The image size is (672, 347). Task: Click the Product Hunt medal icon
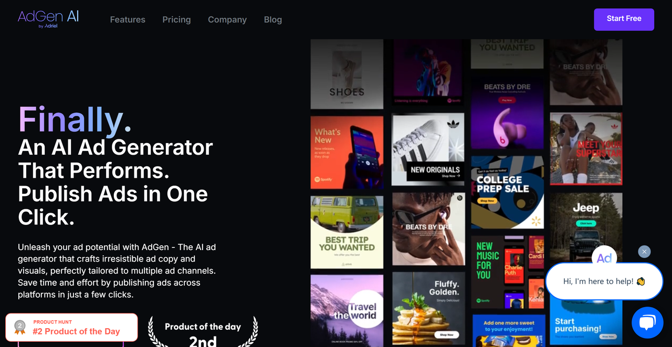pos(19,327)
